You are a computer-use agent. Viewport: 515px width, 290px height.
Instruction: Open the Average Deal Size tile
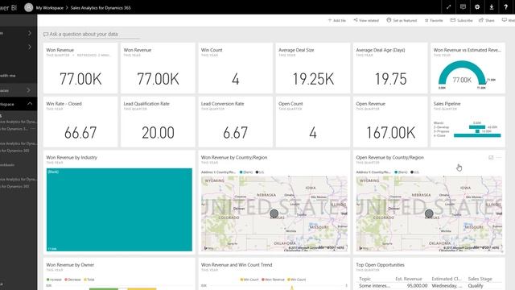[x=313, y=68]
